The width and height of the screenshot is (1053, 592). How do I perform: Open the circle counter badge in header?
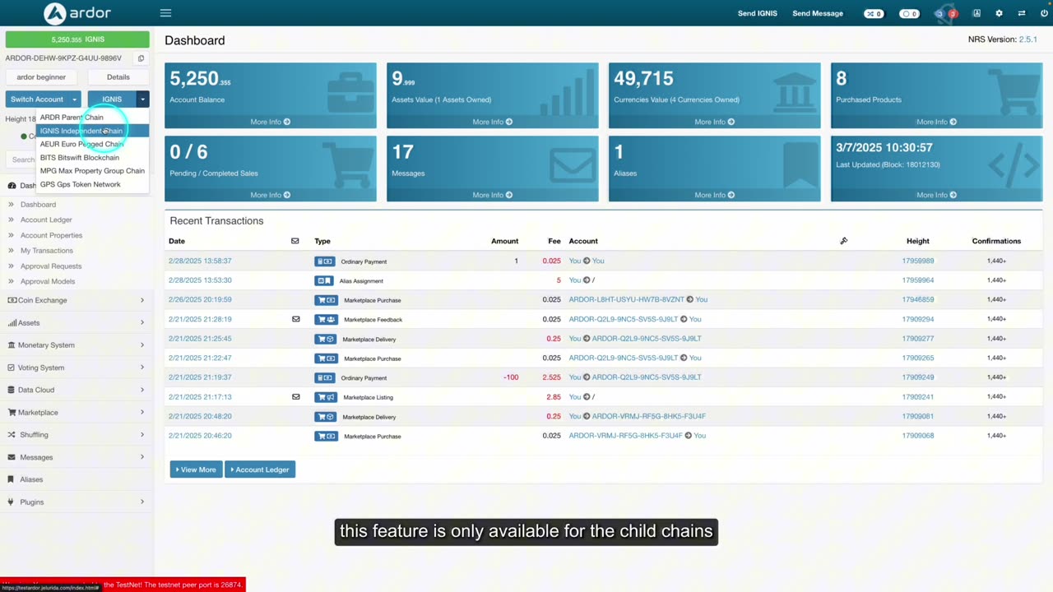point(909,13)
